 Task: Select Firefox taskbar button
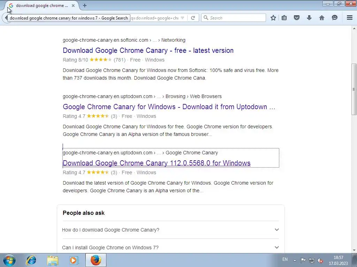click(96, 260)
